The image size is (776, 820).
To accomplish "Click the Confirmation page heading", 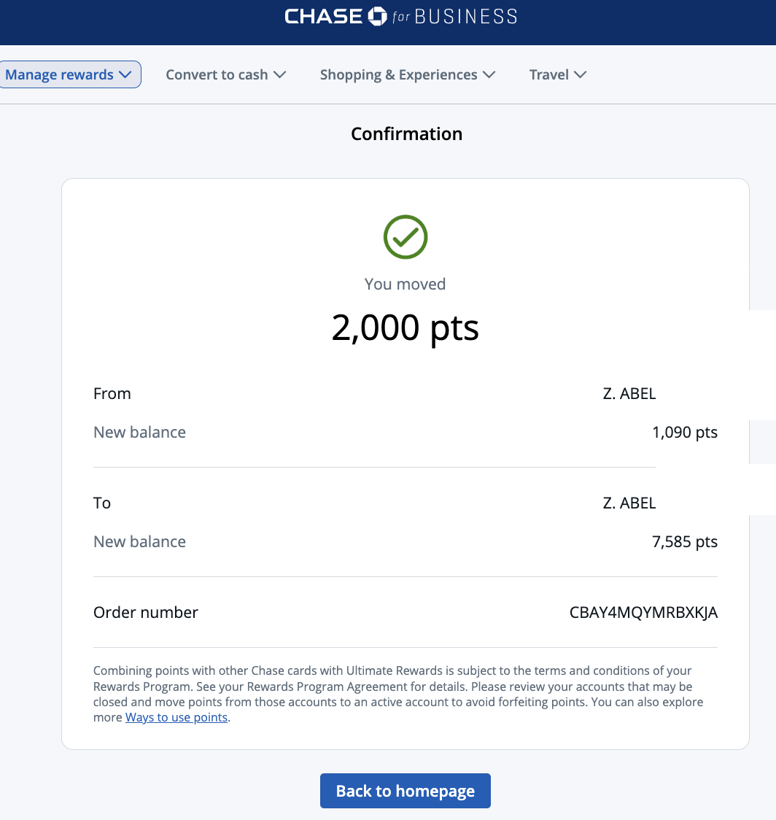I will [406, 134].
